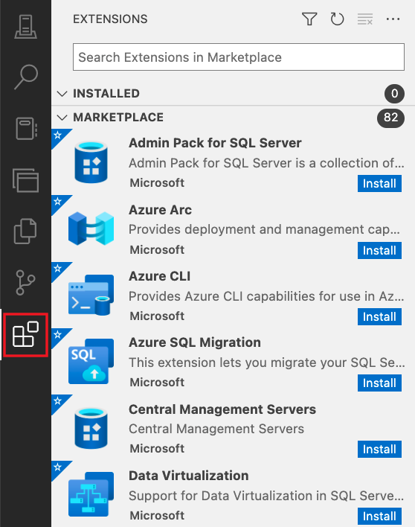Viewport: 415px width, 527px height.
Task: Install the Central Management Servers extension
Action: pos(379,449)
